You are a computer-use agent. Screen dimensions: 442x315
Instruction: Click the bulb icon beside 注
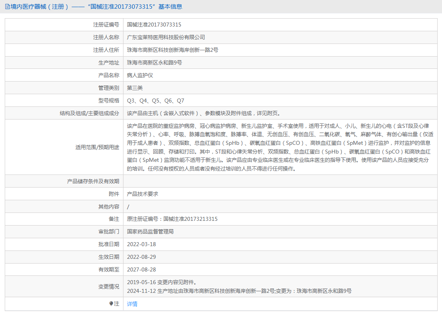[111, 304]
